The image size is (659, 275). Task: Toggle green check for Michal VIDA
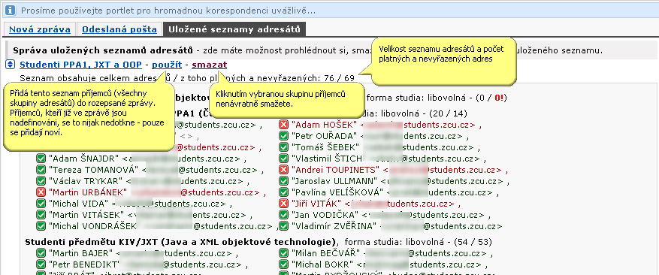point(41,204)
